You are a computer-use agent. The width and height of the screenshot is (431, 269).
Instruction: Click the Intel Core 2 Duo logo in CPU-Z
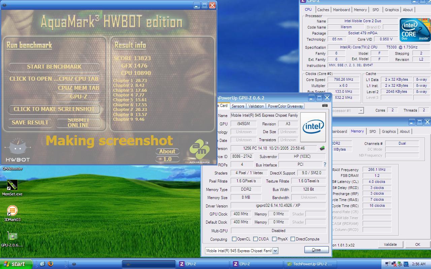coord(415,30)
